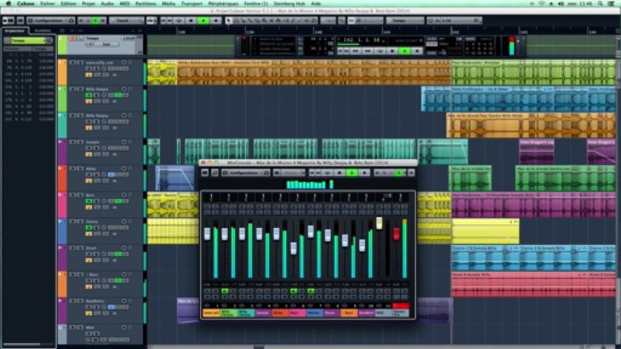Solo the Drum track
This screenshot has height=349, width=621.
pos(80,248)
